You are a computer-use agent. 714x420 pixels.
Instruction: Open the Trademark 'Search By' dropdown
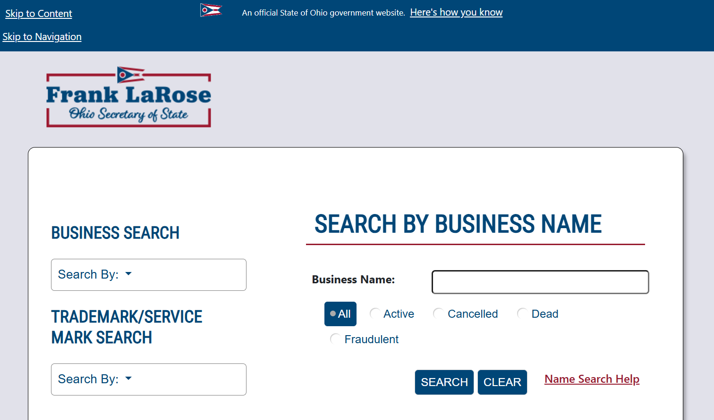(148, 379)
